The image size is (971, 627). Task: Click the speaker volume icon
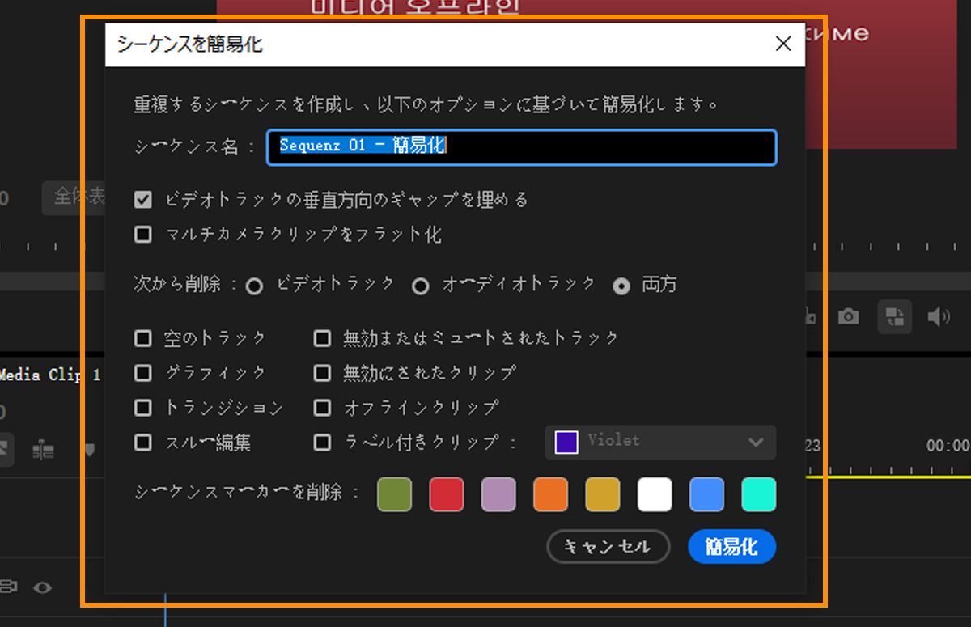click(939, 316)
